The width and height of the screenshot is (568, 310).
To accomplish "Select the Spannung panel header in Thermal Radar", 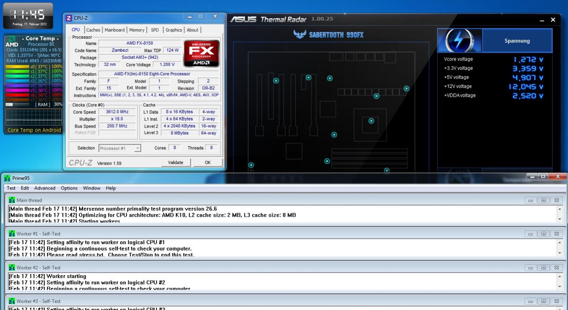I will tap(517, 41).
